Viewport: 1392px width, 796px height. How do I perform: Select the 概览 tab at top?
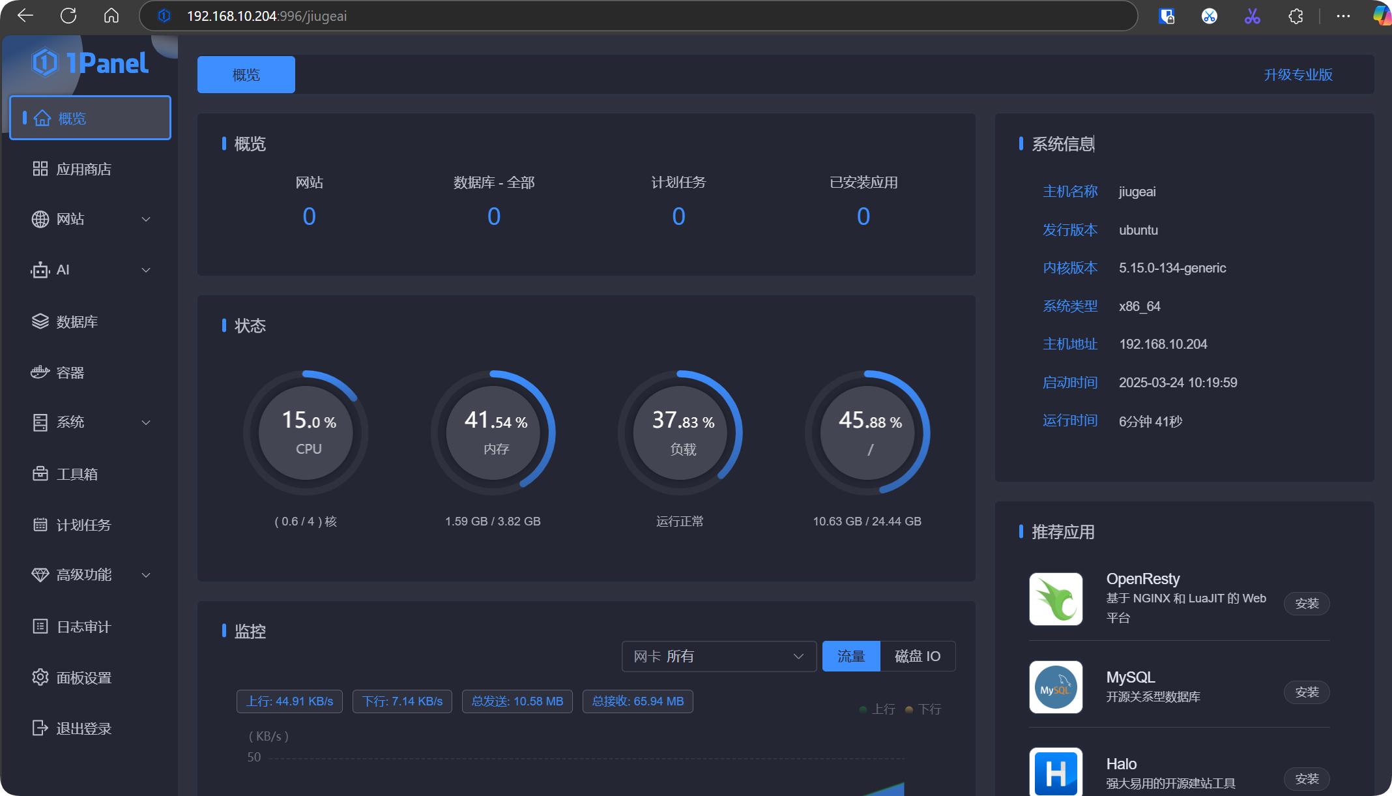coord(246,75)
